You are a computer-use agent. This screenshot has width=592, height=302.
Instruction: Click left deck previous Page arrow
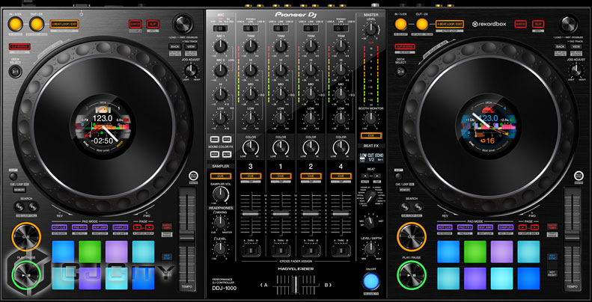pos(138,227)
